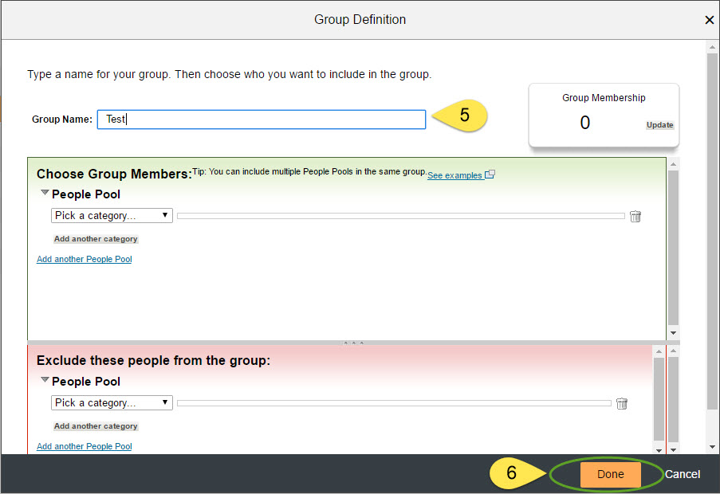Add another People Pool to included members
Screen dimensions: 720x494
tap(84, 259)
